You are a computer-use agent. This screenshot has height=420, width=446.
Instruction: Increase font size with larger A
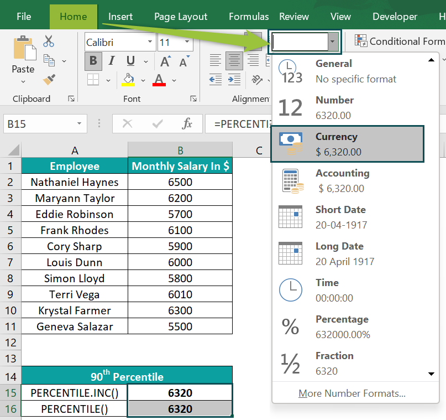166,61
